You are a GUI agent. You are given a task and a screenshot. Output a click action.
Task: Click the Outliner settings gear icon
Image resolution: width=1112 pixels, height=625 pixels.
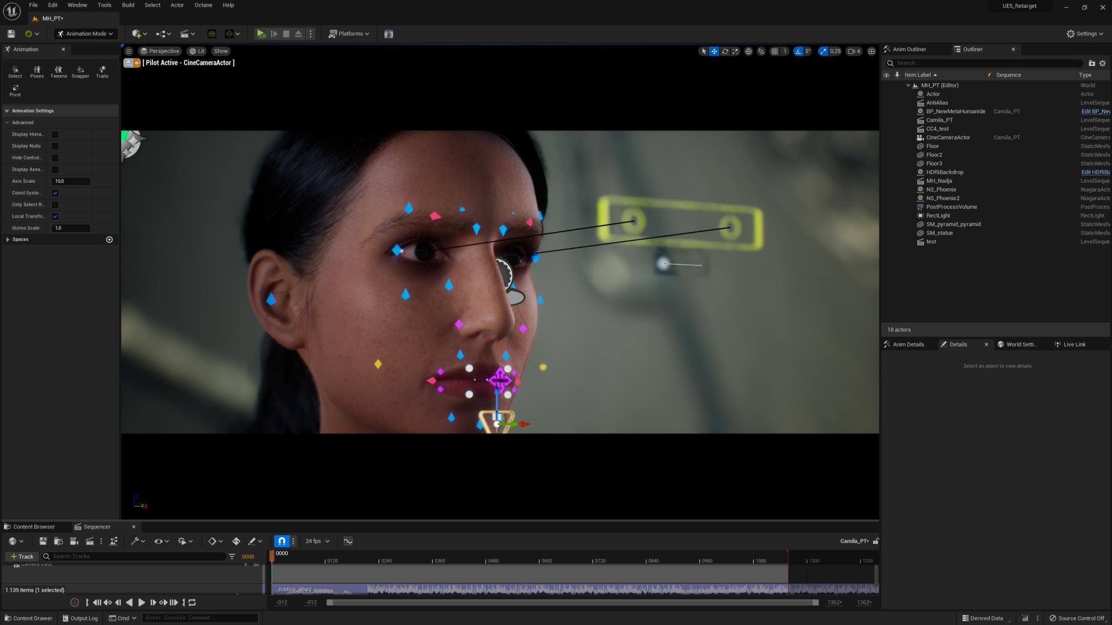point(1103,63)
